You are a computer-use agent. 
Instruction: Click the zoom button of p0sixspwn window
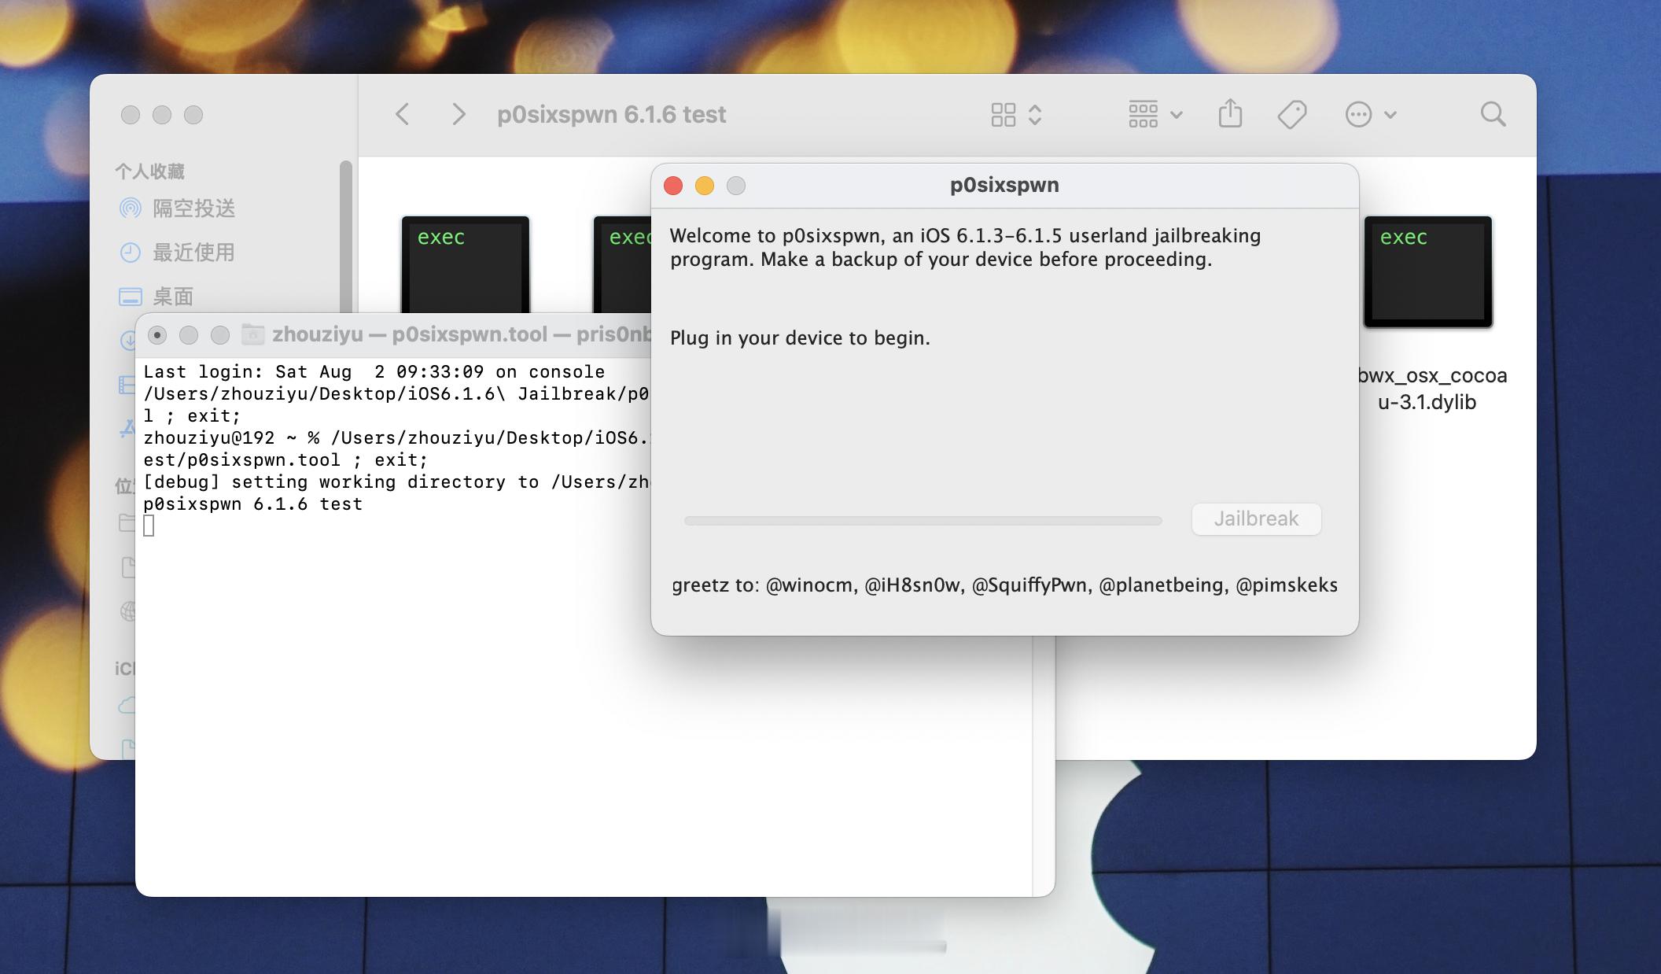click(736, 186)
